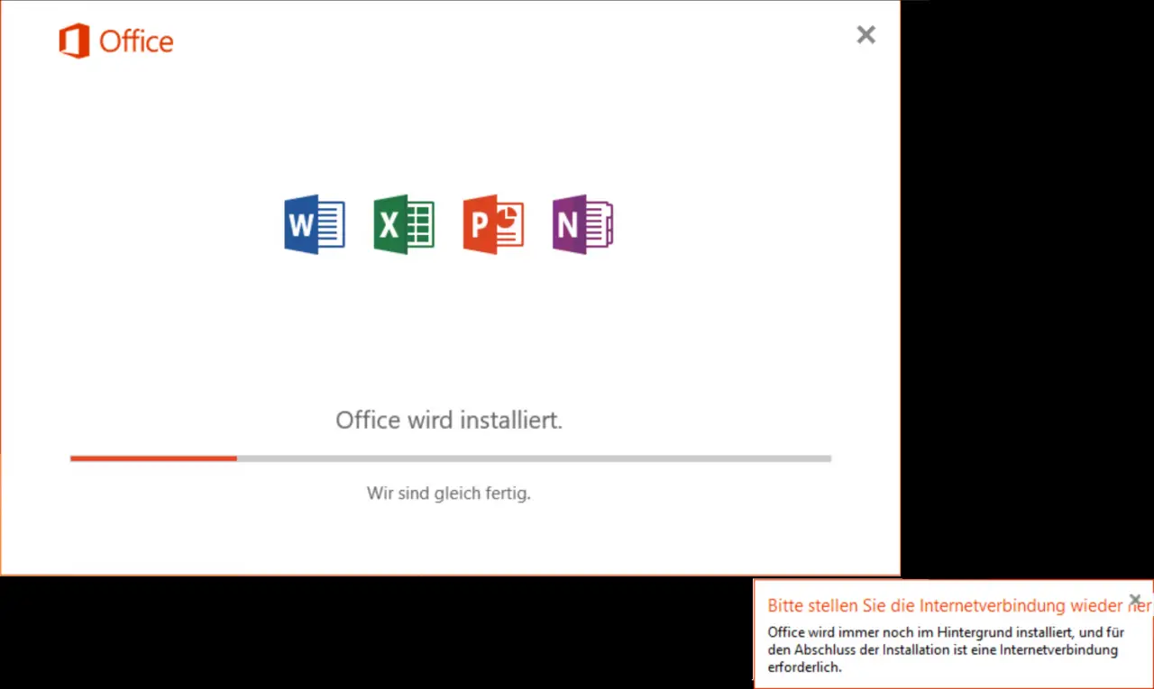
Task: Click the word 'erforderlich.' in notification
Action: (804, 667)
